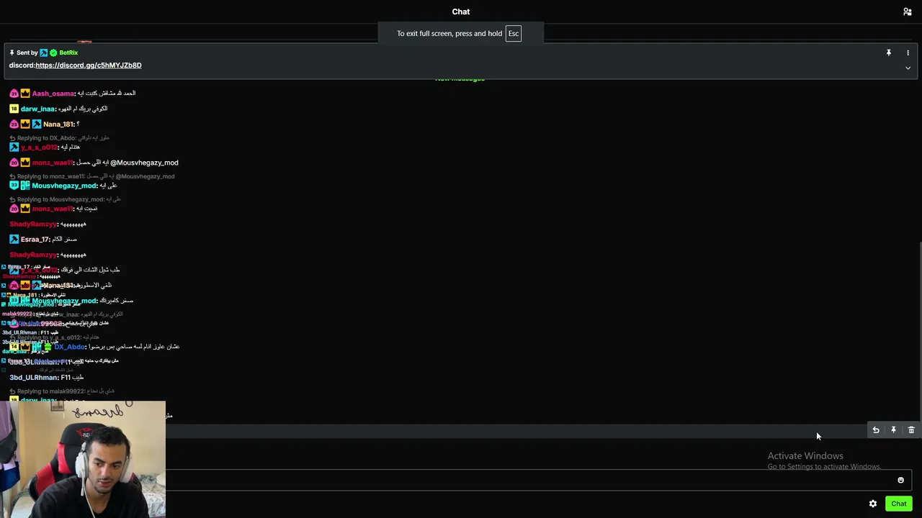Image resolution: width=922 pixels, height=518 pixels.
Task: Expand the pinned message chevron
Action: coord(908,68)
